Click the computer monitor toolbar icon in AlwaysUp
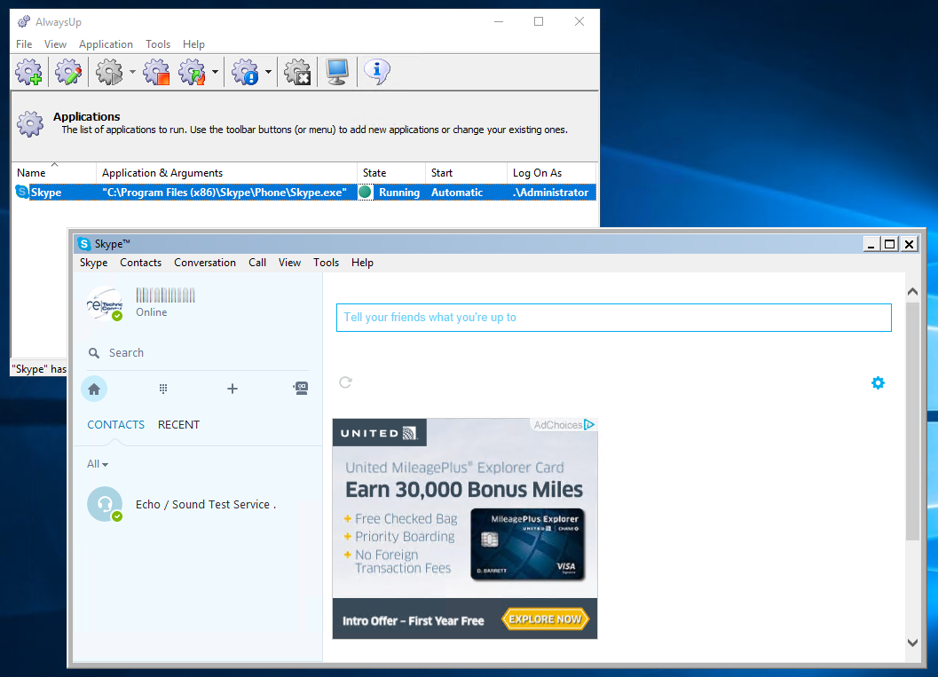 [x=337, y=72]
